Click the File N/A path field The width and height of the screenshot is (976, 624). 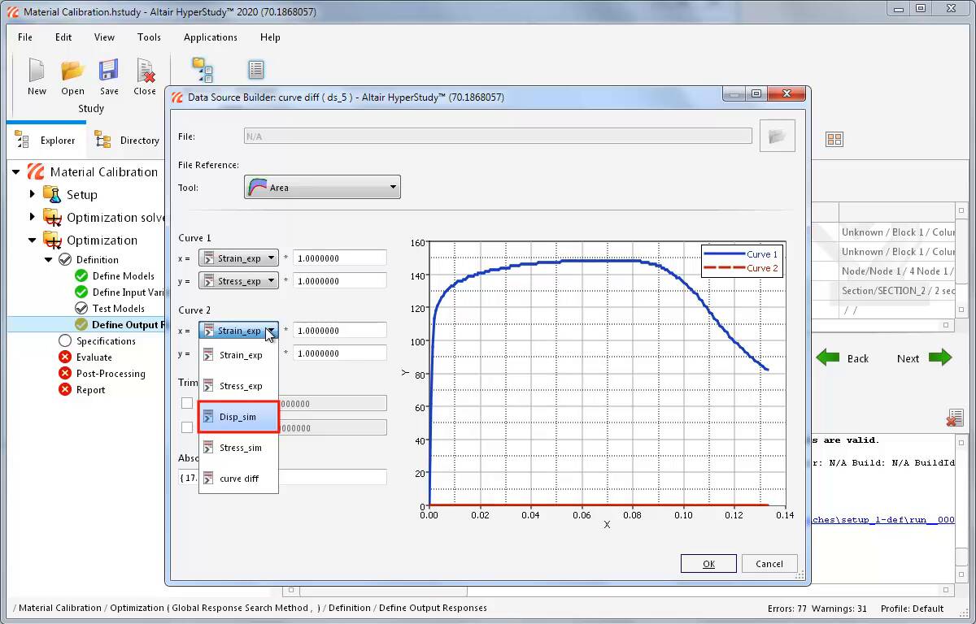(498, 136)
